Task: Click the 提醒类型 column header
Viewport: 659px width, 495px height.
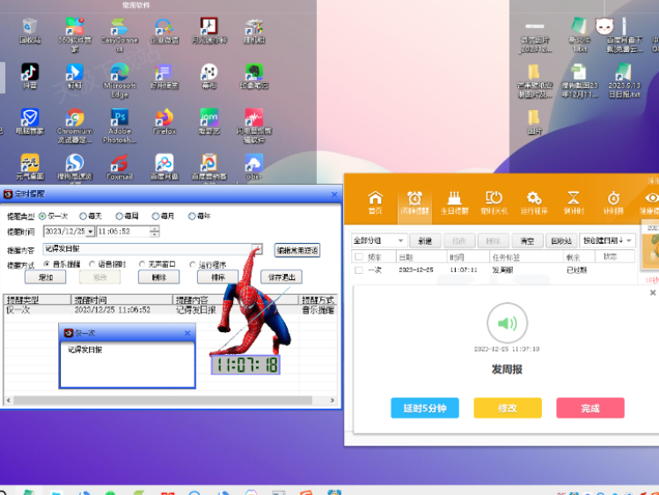Action: [37, 299]
